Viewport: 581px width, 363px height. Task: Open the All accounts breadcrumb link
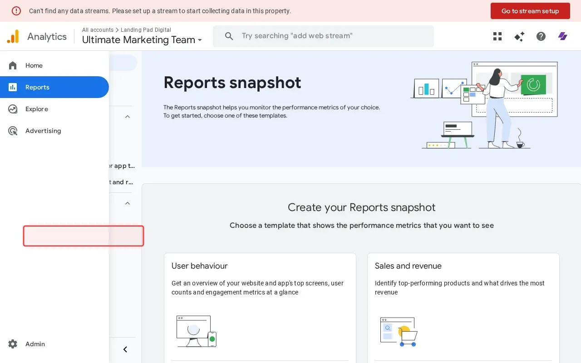(x=98, y=29)
